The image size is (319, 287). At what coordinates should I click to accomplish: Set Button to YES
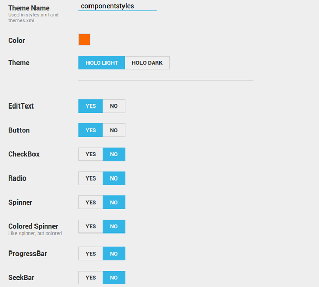pos(91,130)
